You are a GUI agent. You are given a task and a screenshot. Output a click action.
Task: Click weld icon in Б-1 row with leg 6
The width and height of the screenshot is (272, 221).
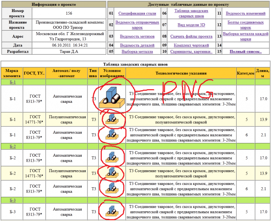(112, 134)
